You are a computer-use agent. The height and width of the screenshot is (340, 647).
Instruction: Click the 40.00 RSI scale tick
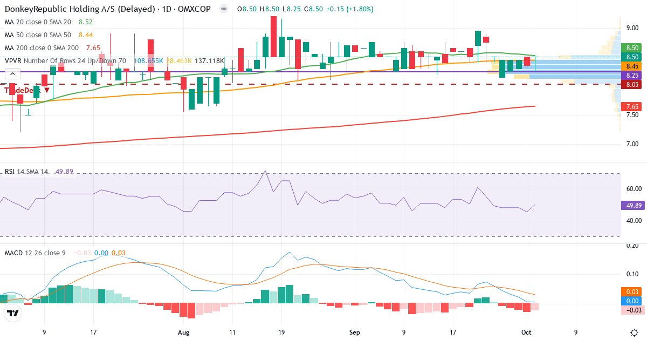click(634, 220)
